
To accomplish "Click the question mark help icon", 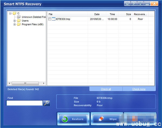I will point(133,4).
